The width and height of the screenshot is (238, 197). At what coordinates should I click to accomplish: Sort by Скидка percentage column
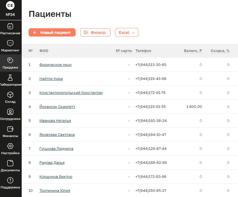click(x=220, y=51)
